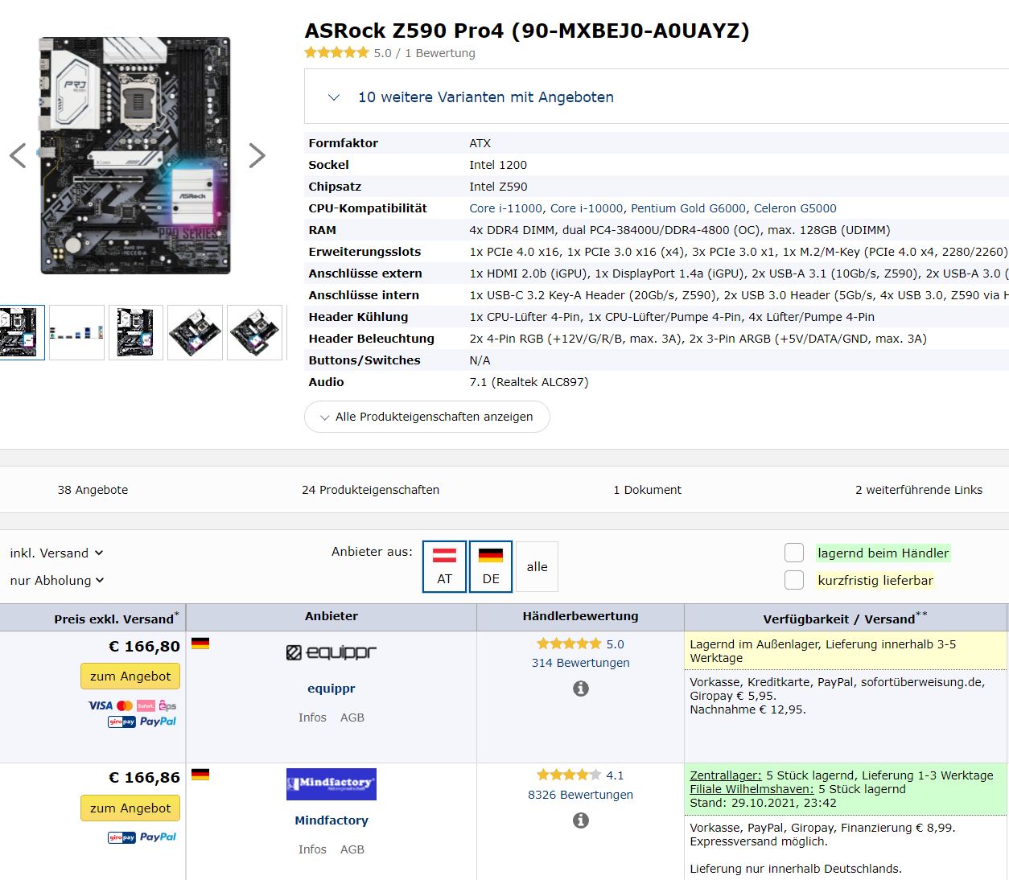This screenshot has width=1009, height=880.
Task: Show next product image with right arrow
Action: [x=257, y=155]
